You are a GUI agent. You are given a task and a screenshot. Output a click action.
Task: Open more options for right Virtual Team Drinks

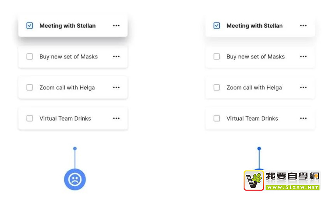(303, 118)
